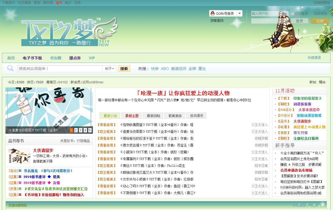Switch to the 最新主题 tab
This screenshot has height=210, width=333.
[132, 116]
